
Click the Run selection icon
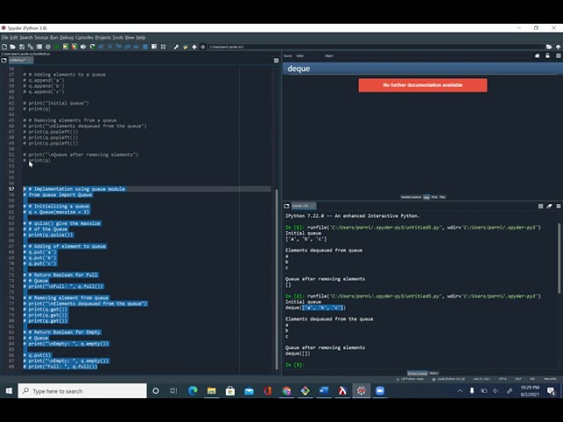coord(84,47)
